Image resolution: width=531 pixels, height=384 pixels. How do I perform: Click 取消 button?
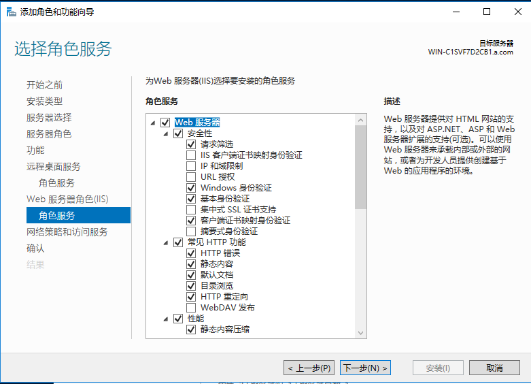pos(494,368)
